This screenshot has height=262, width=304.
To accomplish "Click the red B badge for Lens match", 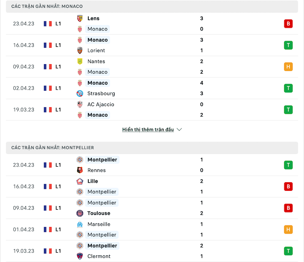I will (288, 23).
